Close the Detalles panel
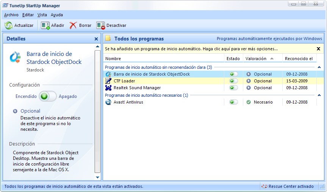 96,39
